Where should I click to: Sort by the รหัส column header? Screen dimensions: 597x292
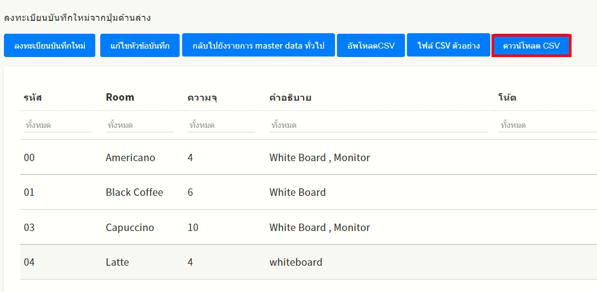33,97
